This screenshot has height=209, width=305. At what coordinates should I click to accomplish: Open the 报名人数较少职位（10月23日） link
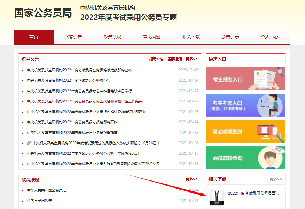[96, 143]
